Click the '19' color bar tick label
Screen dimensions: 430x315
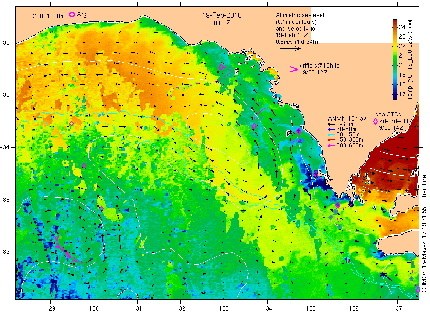402,75
